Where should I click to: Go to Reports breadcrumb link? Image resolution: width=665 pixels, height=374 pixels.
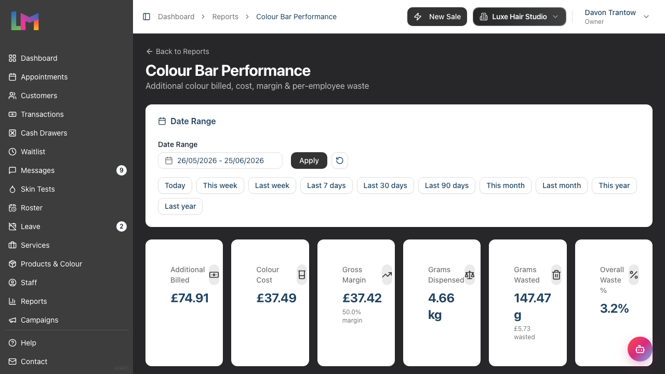coord(225,17)
